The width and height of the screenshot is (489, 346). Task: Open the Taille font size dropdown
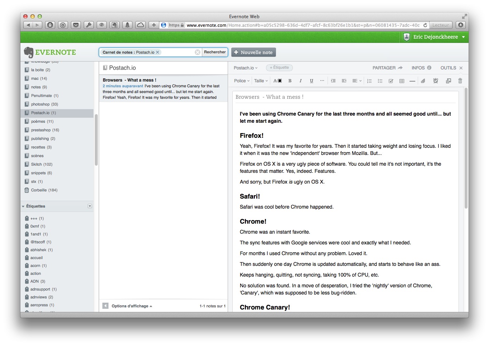coord(261,81)
